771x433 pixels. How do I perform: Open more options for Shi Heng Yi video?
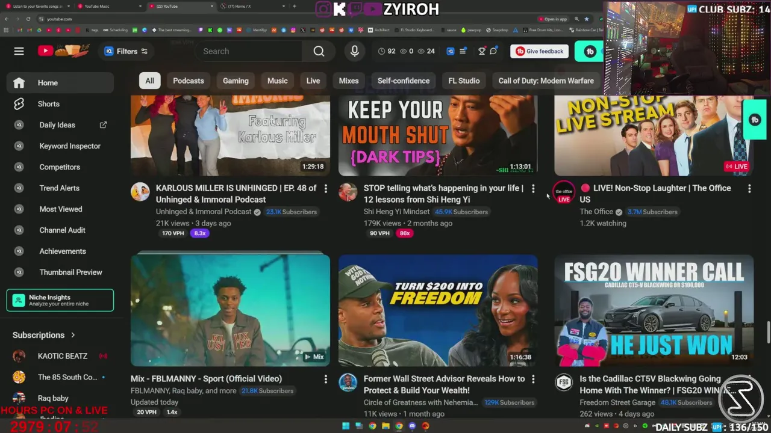pos(533,189)
